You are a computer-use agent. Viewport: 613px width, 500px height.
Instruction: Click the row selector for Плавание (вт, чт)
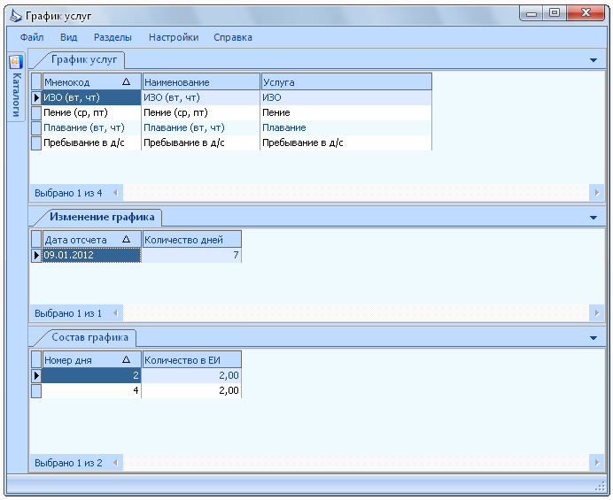pyautogui.click(x=36, y=127)
